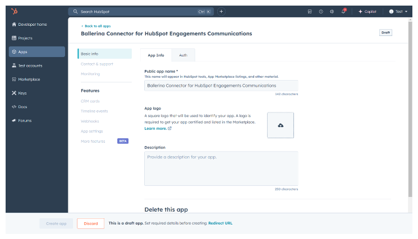This screenshot has height=239, width=418.
Task: Click the Draft status badge
Action: point(386,32)
